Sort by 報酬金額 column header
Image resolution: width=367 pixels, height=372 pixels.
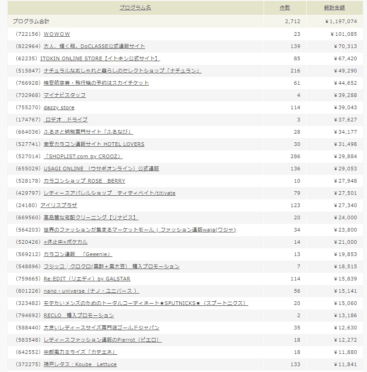coord(334,8)
